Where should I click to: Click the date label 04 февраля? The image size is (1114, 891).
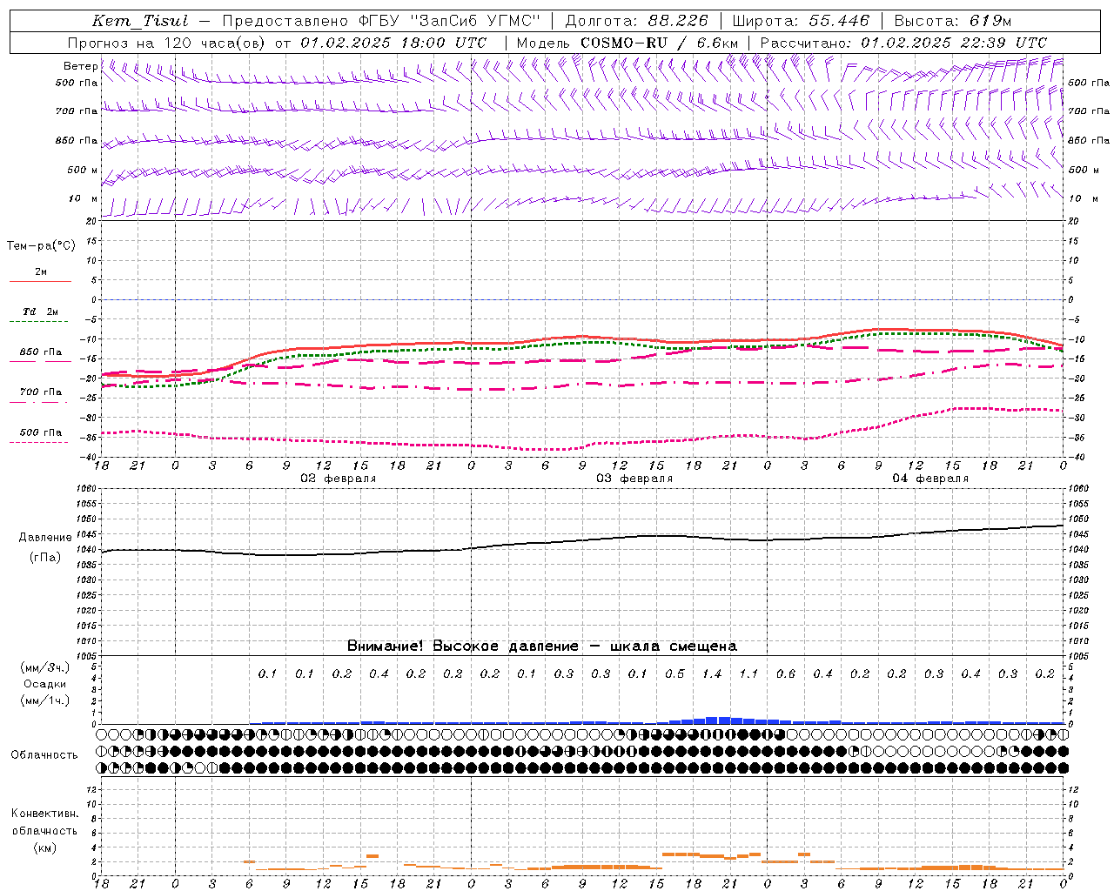930,479
